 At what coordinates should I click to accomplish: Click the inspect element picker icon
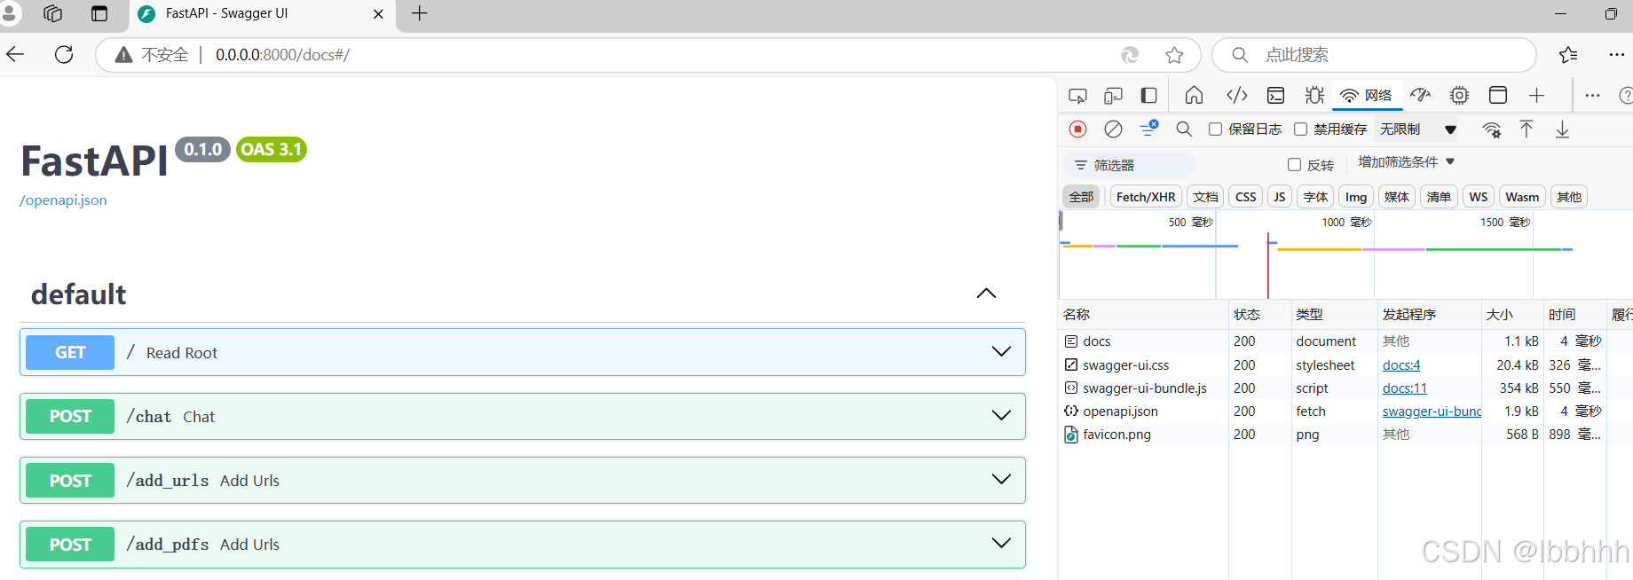(1077, 96)
